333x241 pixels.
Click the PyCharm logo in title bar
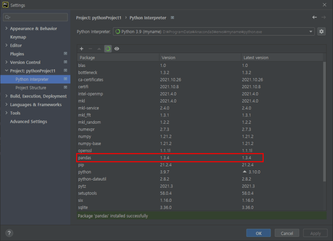[5, 5]
